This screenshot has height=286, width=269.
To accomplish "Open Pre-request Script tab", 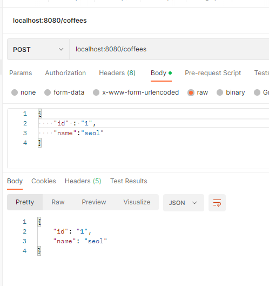I will pyautogui.click(x=213, y=73).
